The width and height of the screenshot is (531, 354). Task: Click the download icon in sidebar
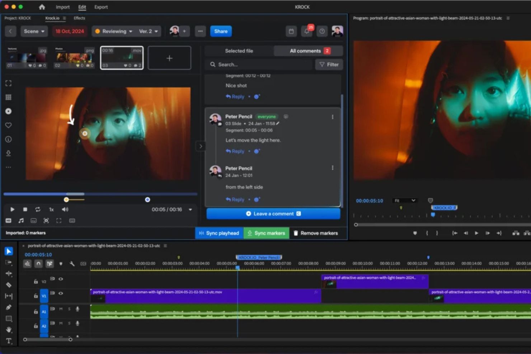pos(9,153)
